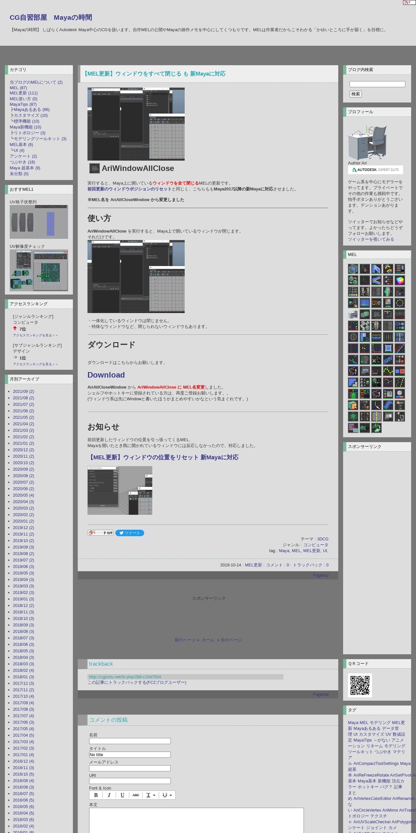Click the Pagetop link below the article

pyautogui.click(x=321, y=575)
